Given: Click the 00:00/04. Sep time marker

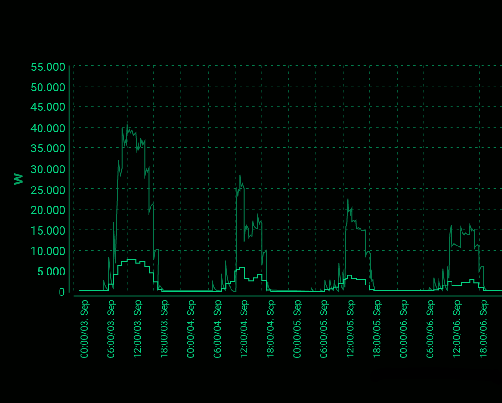Looking at the screenshot, I should tap(191, 328).
